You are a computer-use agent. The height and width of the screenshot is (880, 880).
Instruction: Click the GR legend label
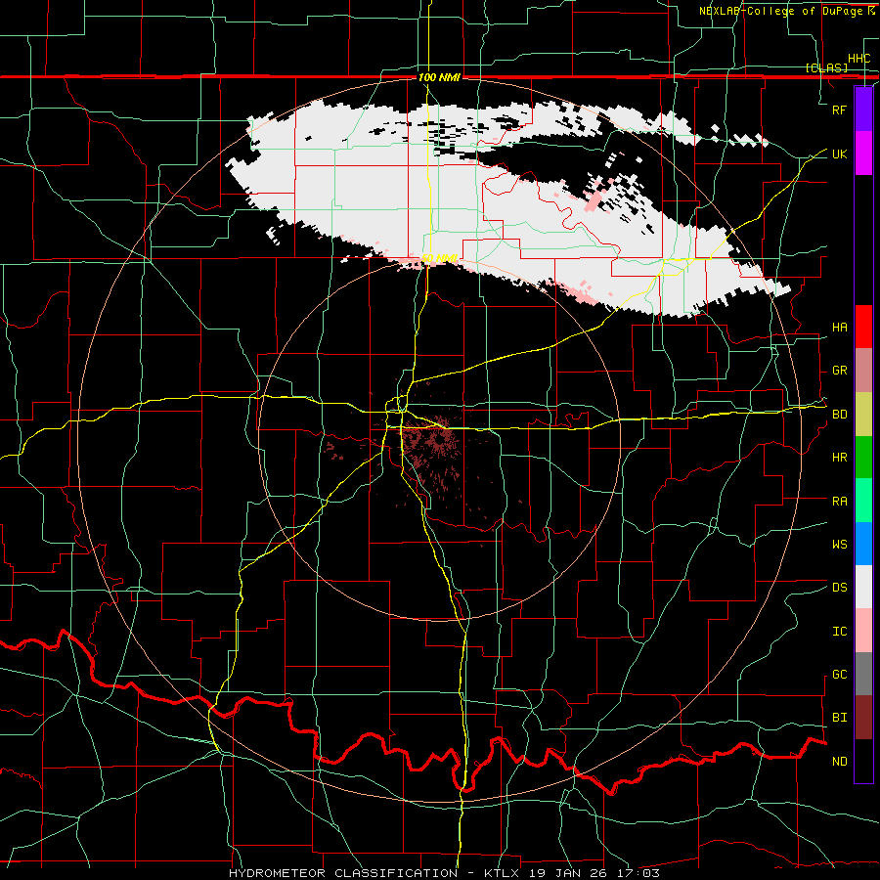840,371
